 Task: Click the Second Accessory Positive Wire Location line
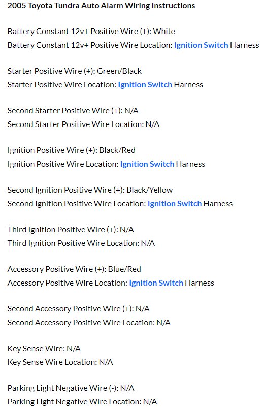89,323
